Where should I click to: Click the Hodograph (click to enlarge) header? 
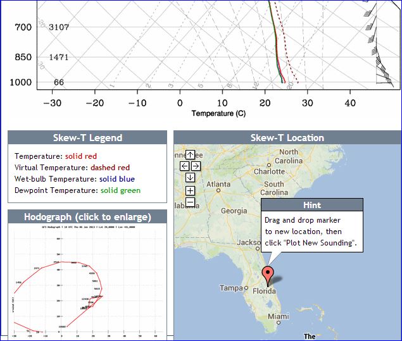(87, 217)
